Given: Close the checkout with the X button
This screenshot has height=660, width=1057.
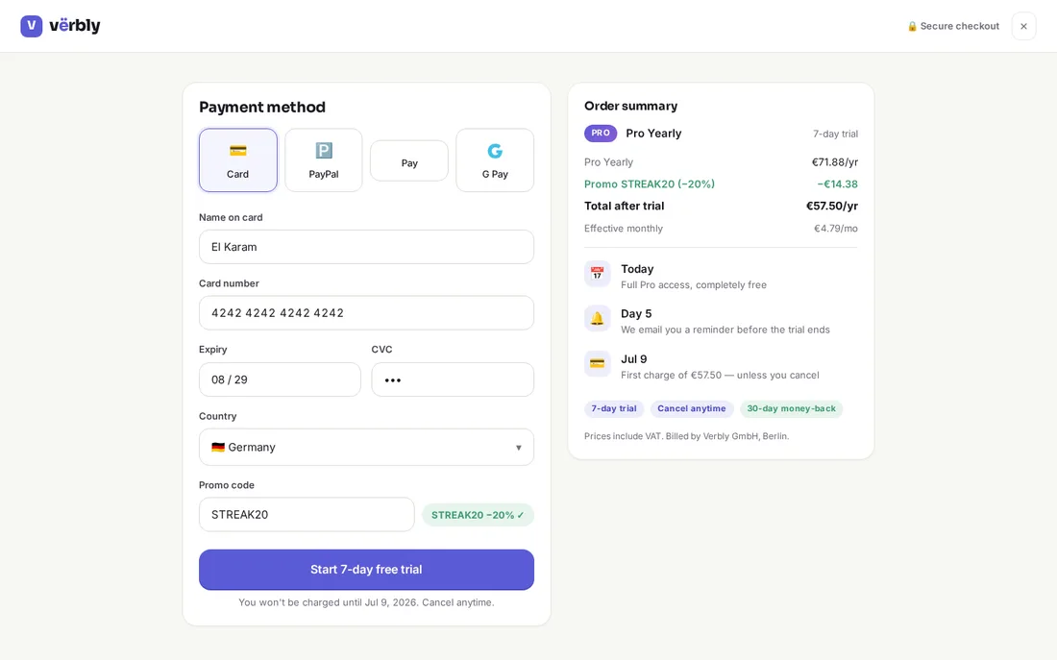Looking at the screenshot, I should 1023,26.
